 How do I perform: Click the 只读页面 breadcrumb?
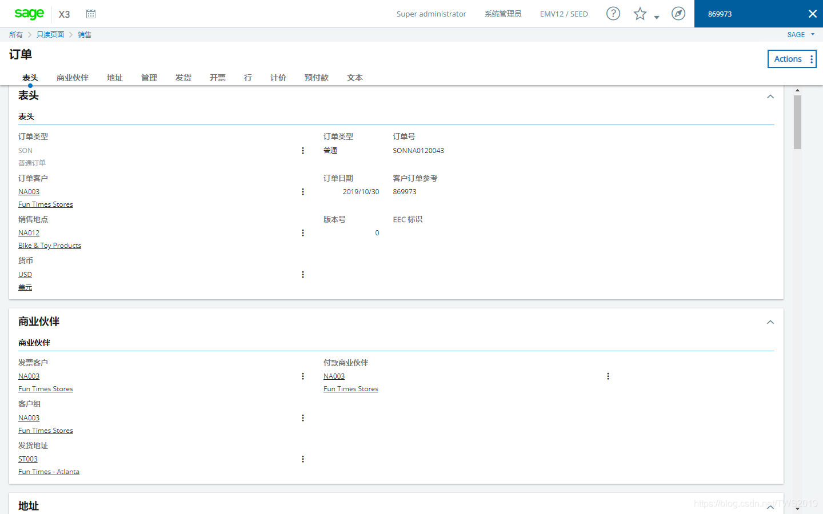[50, 35]
